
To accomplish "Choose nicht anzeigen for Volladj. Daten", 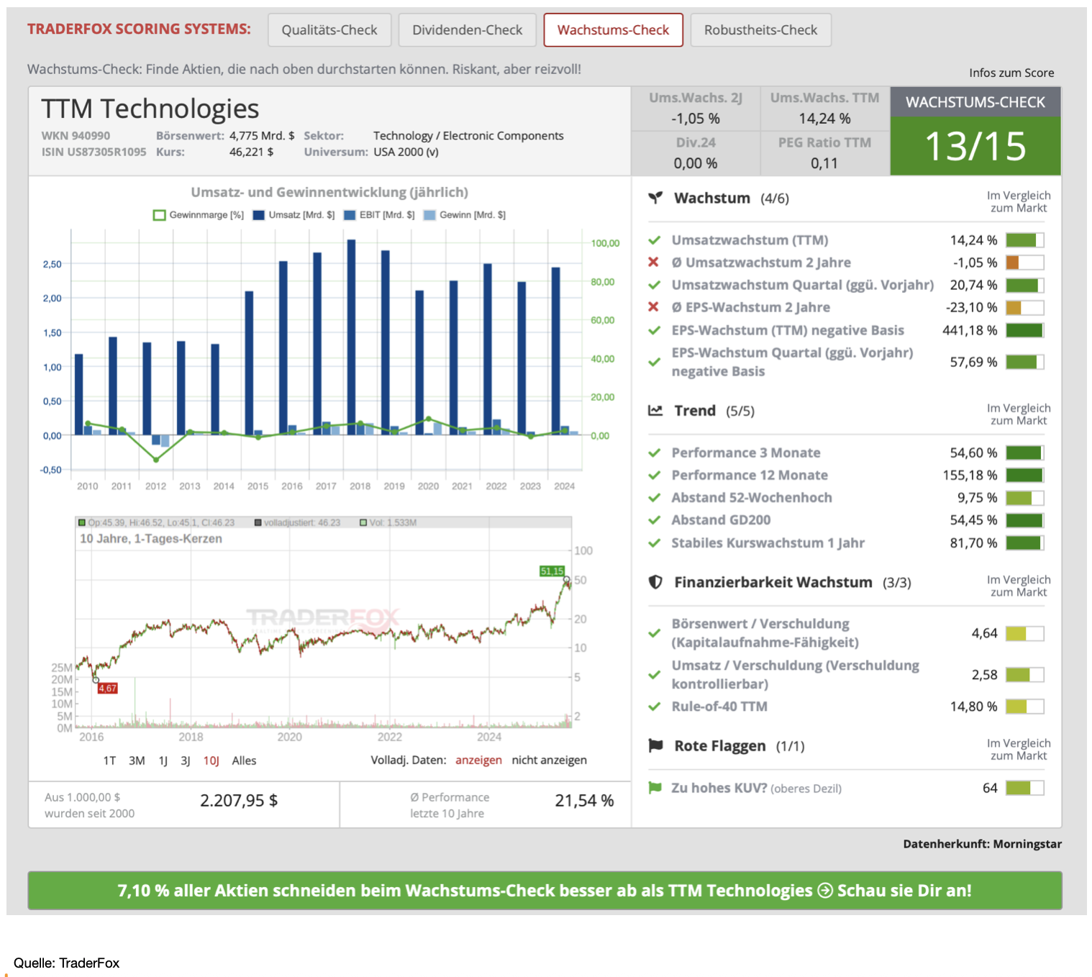I will tap(549, 760).
